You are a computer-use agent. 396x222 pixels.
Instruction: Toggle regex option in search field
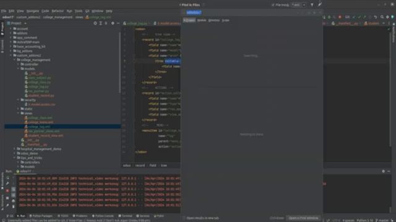point(320,12)
